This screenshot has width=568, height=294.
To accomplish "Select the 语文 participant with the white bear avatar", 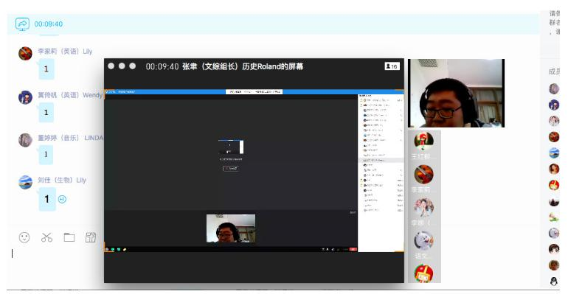I will (x=424, y=245).
